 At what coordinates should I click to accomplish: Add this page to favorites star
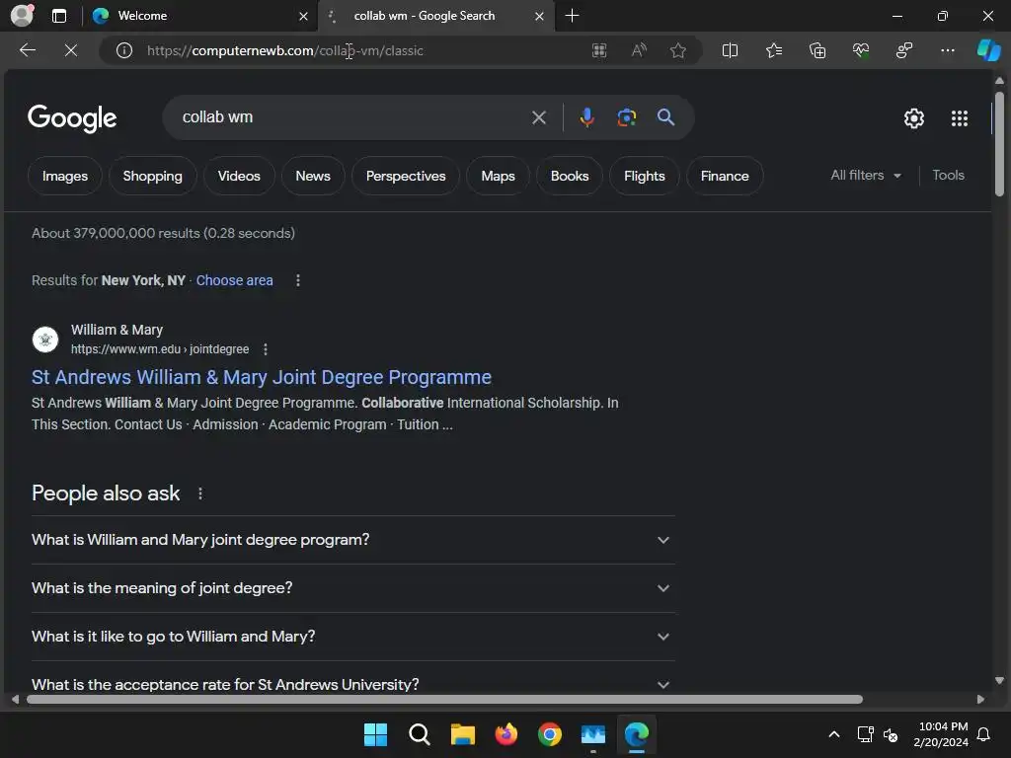pos(677,50)
